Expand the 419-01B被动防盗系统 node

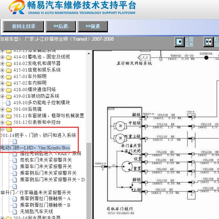2,96
